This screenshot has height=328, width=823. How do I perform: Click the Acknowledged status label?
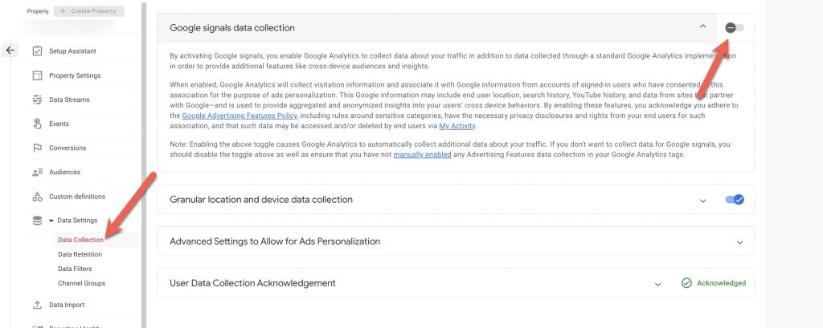tap(721, 283)
